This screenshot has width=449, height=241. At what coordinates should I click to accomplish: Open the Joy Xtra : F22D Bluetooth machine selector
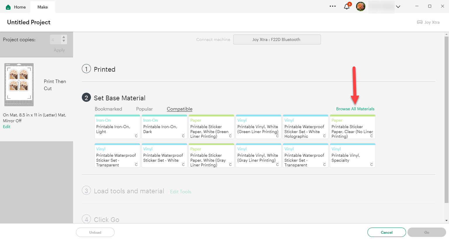pyautogui.click(x=277, y=39)
